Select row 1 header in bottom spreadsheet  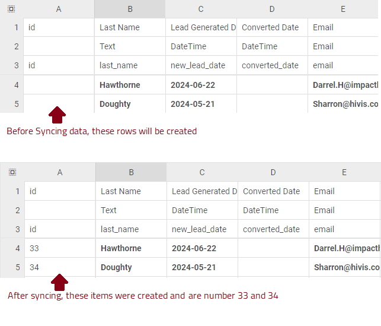click(12, 191)
